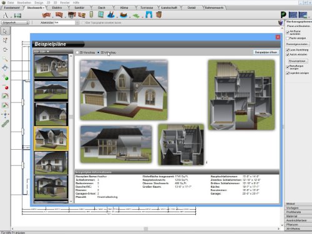
Task: Select the first house plan thumbnail
Action: [51, 66]
